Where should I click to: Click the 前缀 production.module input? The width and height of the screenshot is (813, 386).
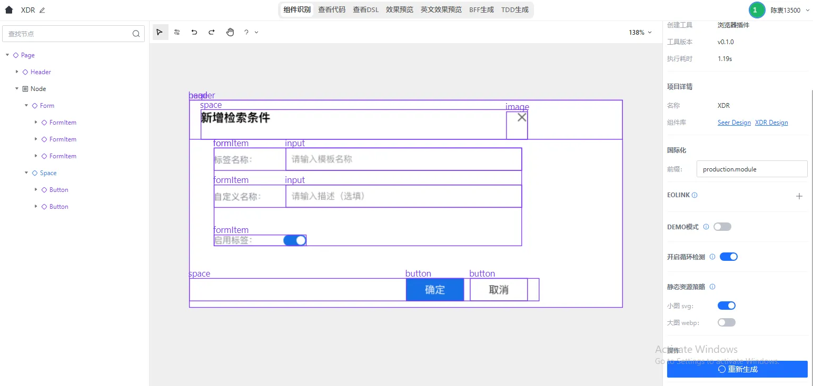point(752,169)
